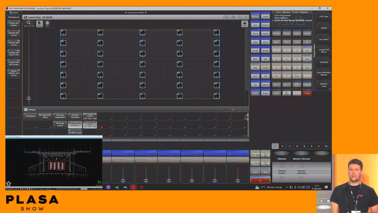The image size is (378, 213).
Task: Toggle the Blind mode key
Action: pos(255,75)
